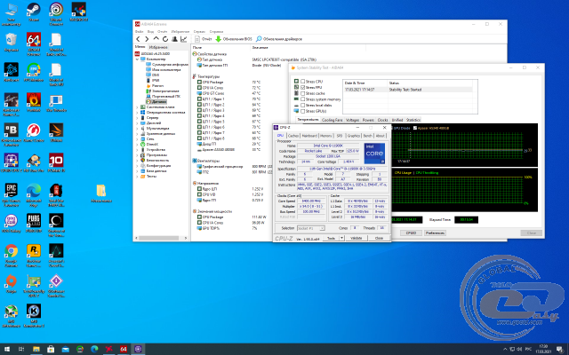Open the Statistics tab in Stability Test
This screenshot has height=355, width=569.
click(413, 120)
